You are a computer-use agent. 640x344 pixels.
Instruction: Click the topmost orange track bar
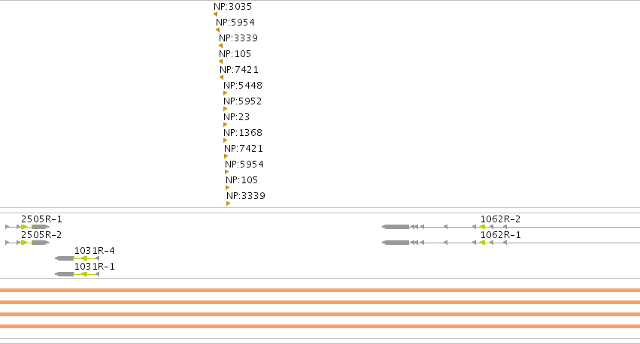coord(320,291)
